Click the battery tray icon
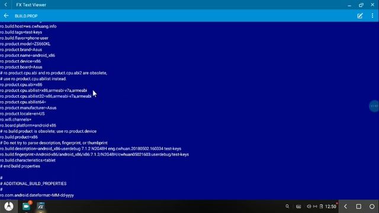The width and height of the screenshot is (379, 213). [321, 206]
